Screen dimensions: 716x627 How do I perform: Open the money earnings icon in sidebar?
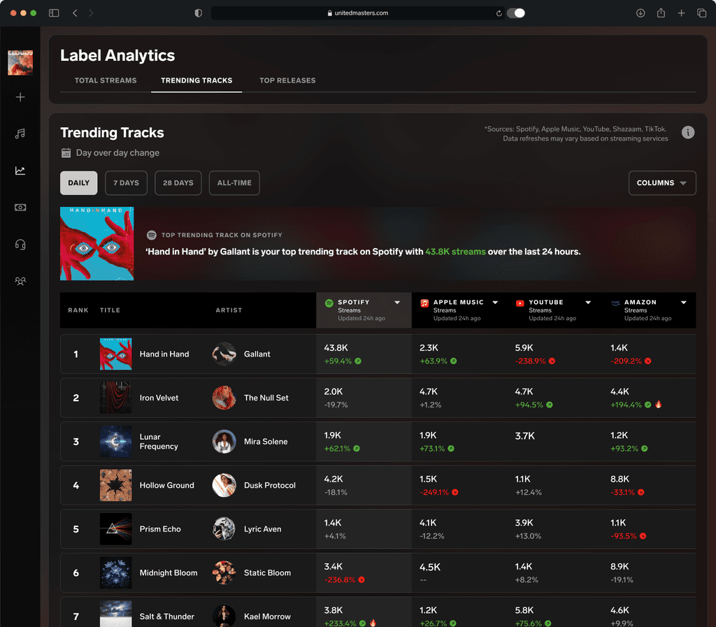pyautogui.click(x=20, y=208)
